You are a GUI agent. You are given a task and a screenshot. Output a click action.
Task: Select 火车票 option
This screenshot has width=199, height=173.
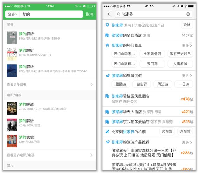pos(167,131)
